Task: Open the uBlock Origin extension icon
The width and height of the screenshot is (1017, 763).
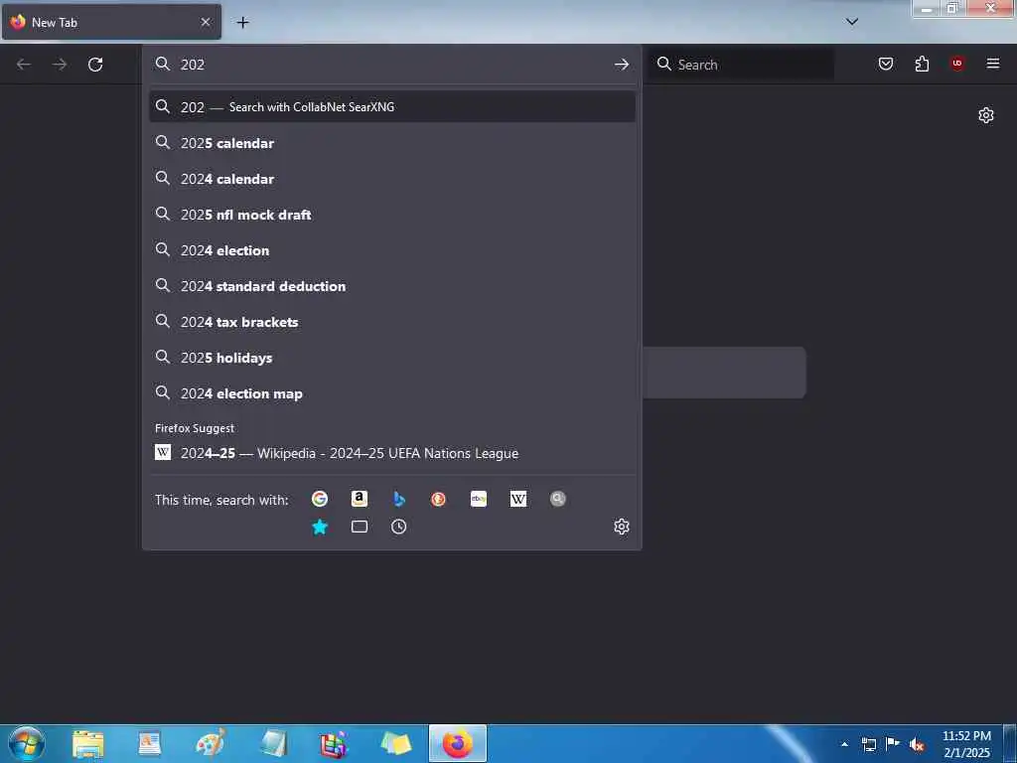Action: tap(957, 64)
